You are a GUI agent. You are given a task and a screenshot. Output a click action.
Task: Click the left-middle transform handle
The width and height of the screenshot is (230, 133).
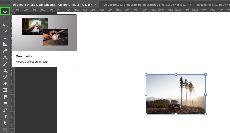pyautogui.click(x=146, y=94)
